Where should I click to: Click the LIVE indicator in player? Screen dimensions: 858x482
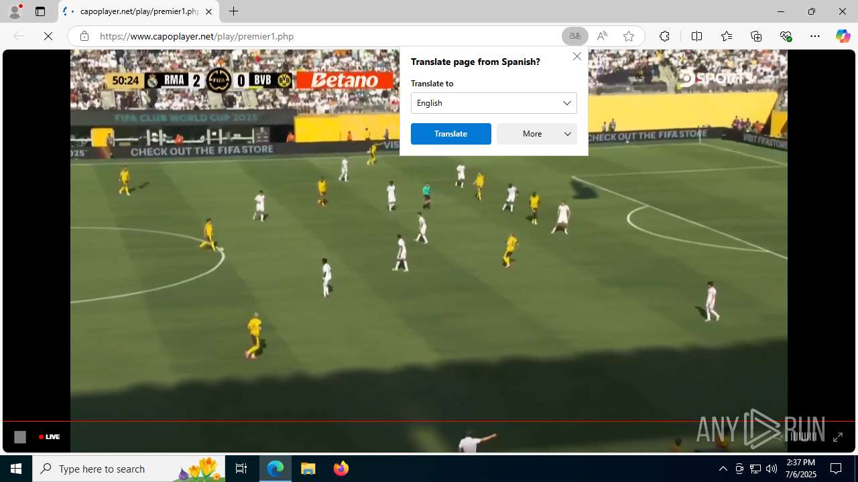[x=50, y=437]
